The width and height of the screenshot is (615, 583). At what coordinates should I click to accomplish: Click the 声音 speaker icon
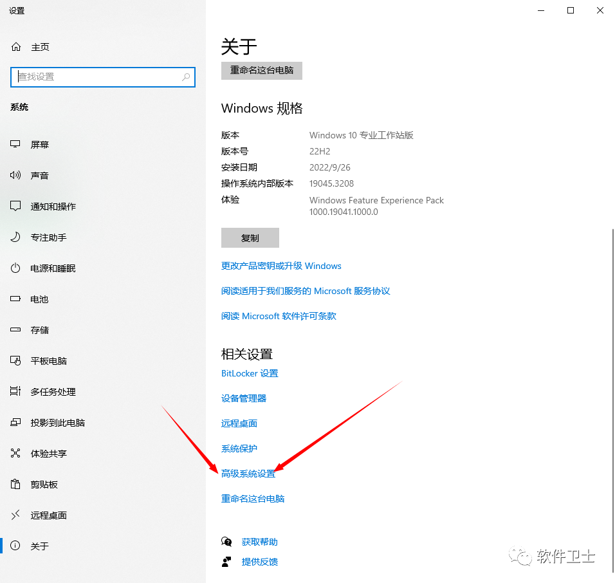pos(15,175)
